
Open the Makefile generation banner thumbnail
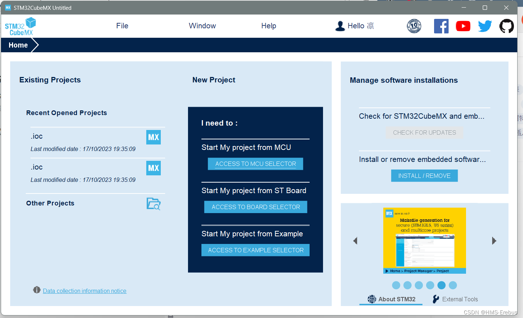point(425,241)
